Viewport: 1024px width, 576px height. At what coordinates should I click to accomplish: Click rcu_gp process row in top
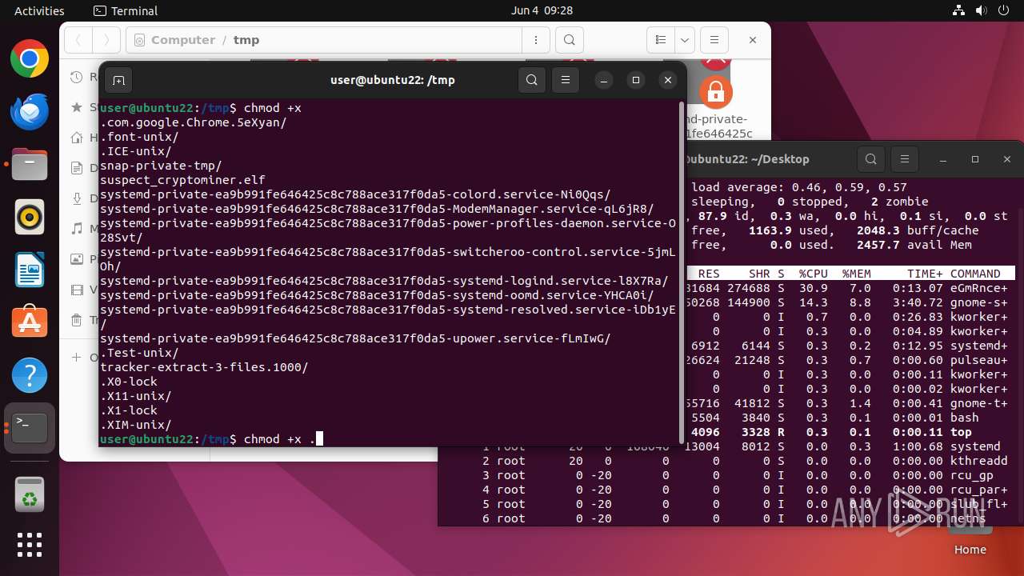730,475
